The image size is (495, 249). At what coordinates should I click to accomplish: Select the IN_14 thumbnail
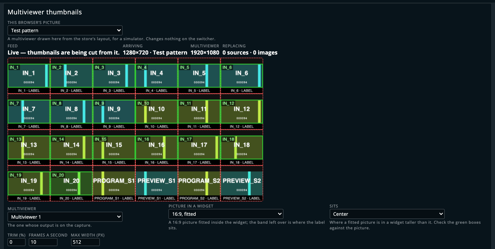(x=71, y=147)
